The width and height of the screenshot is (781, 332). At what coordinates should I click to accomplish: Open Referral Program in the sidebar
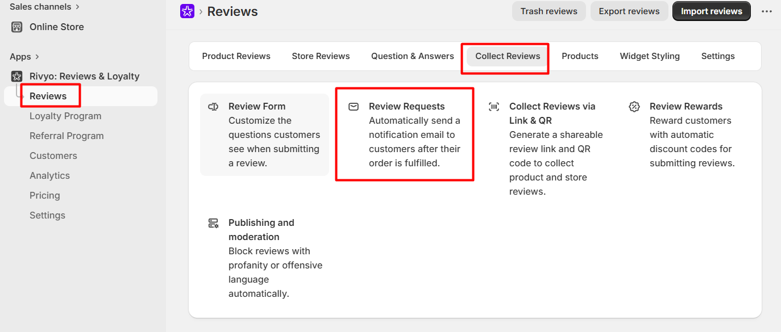(x=67, y=136)
